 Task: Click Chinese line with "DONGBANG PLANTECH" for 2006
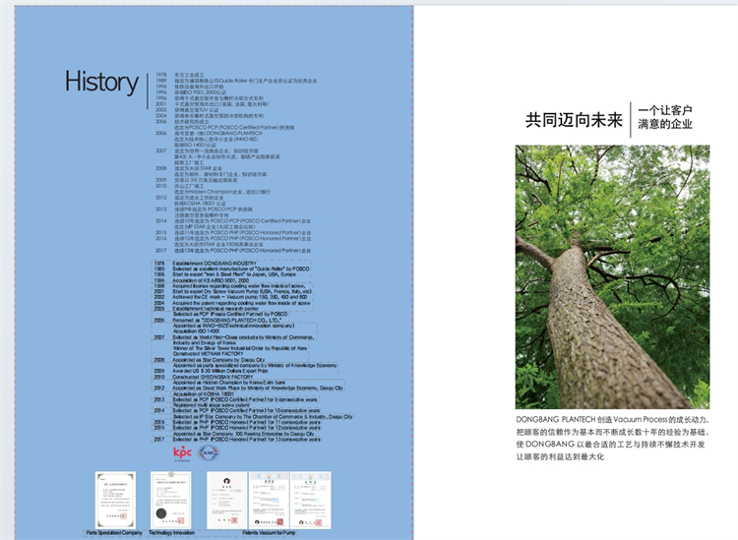[x=218, y=134]
